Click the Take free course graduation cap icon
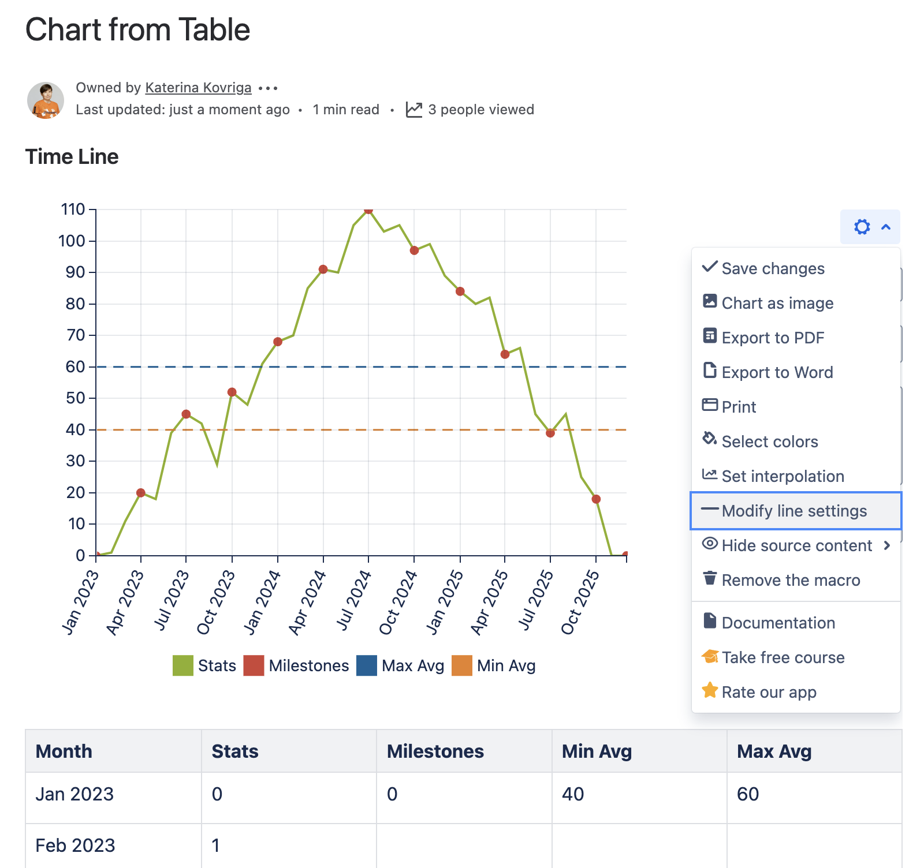This screenshot has height=868, width=924. tap(710, 657)
